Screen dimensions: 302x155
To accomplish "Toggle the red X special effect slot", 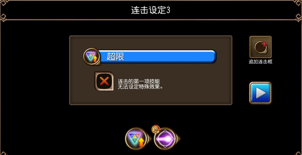I will click(104, 81).
